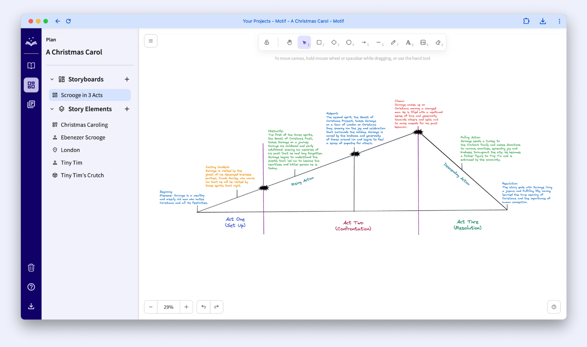Redo the last canvas action
Viewport: 587px width, 347px height.
click(x=217, y=307)
